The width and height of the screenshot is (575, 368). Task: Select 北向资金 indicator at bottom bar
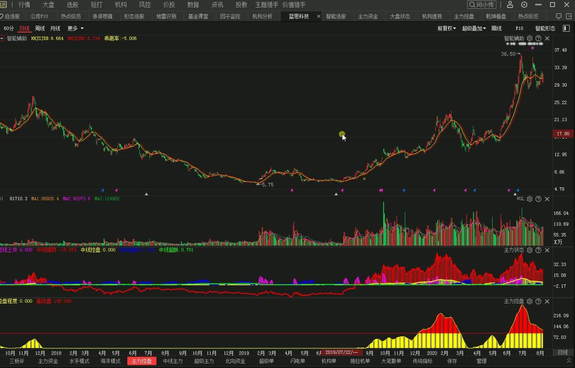pyautogui.click(x=235, y=361)
